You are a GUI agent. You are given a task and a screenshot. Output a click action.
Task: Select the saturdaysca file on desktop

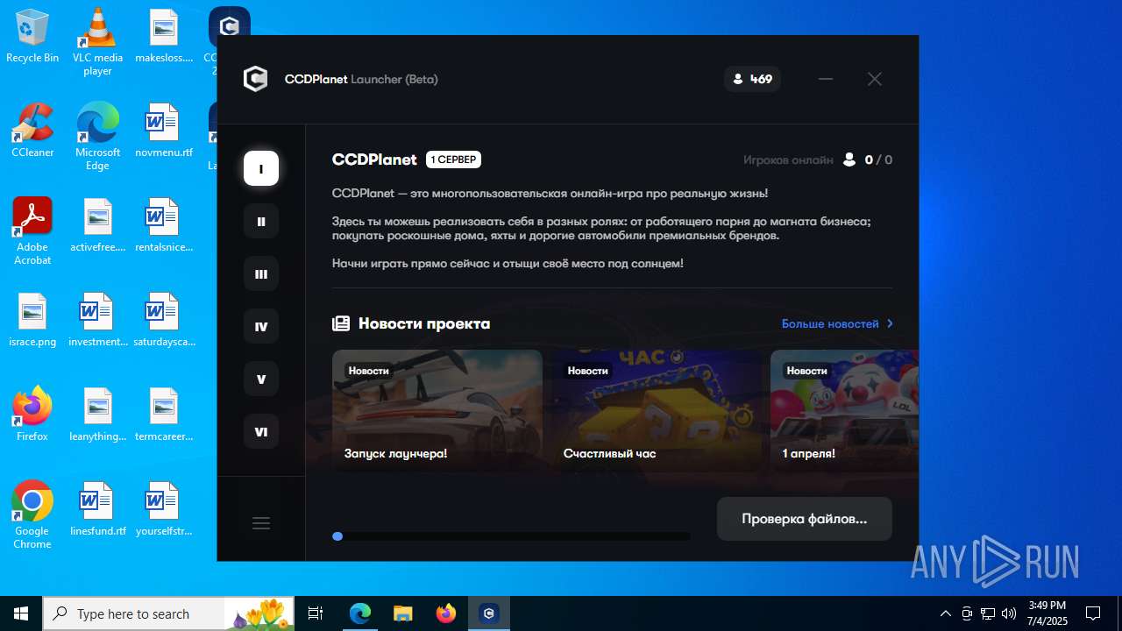click(x=163, y=321)
